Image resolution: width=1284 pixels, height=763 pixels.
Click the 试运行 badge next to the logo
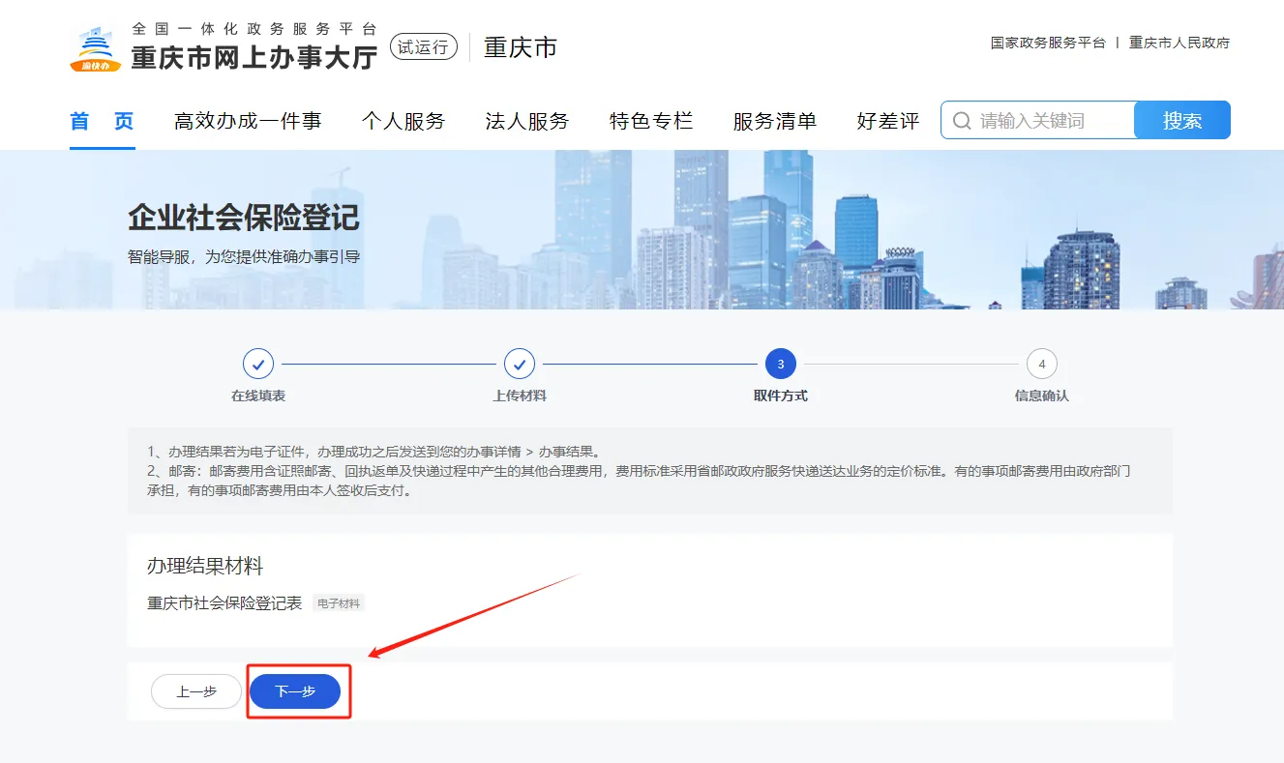pos(423,46)
